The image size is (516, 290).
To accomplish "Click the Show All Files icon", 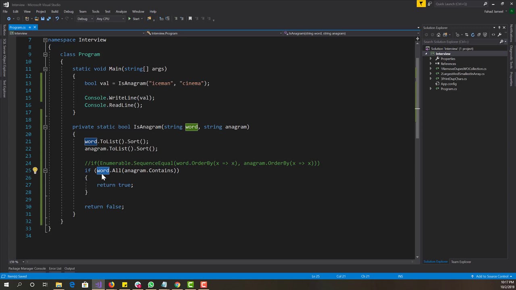I will coord(485,35).
